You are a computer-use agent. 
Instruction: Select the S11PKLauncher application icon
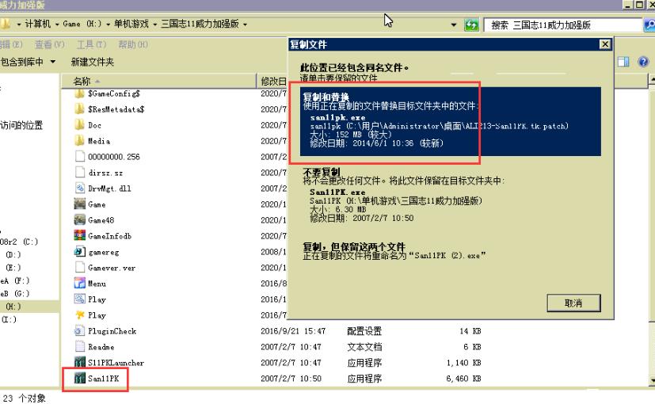[79, 362]
